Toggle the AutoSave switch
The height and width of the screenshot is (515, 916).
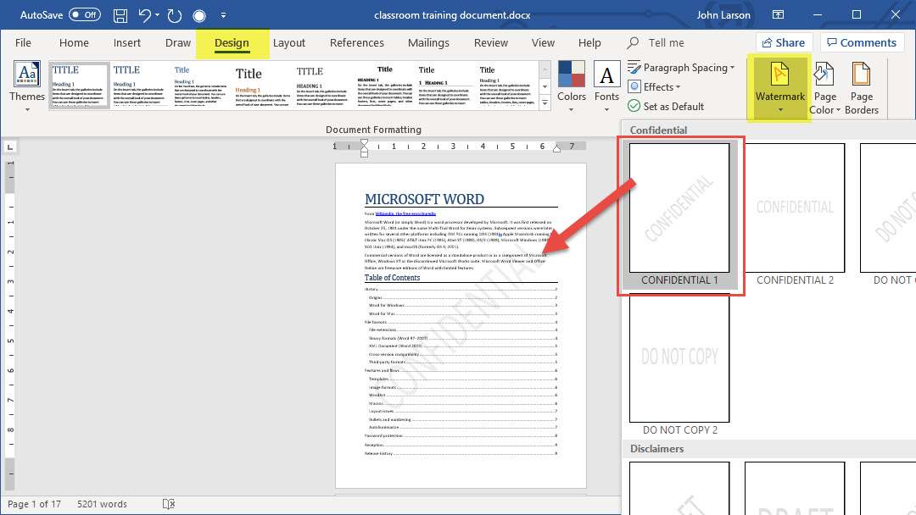point(84,15)
